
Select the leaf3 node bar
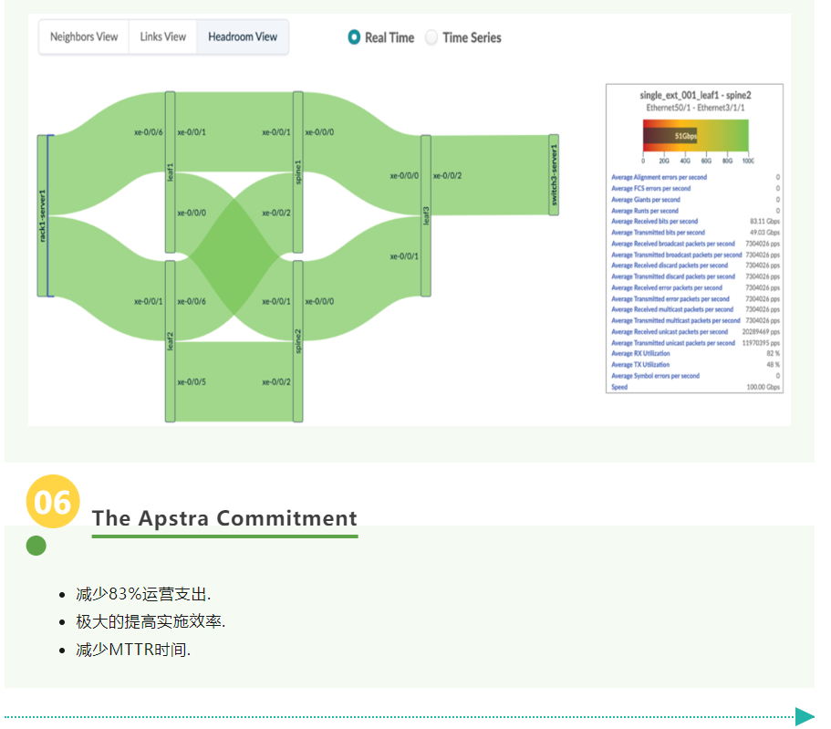pyautogui.click(x=426, y=216)
